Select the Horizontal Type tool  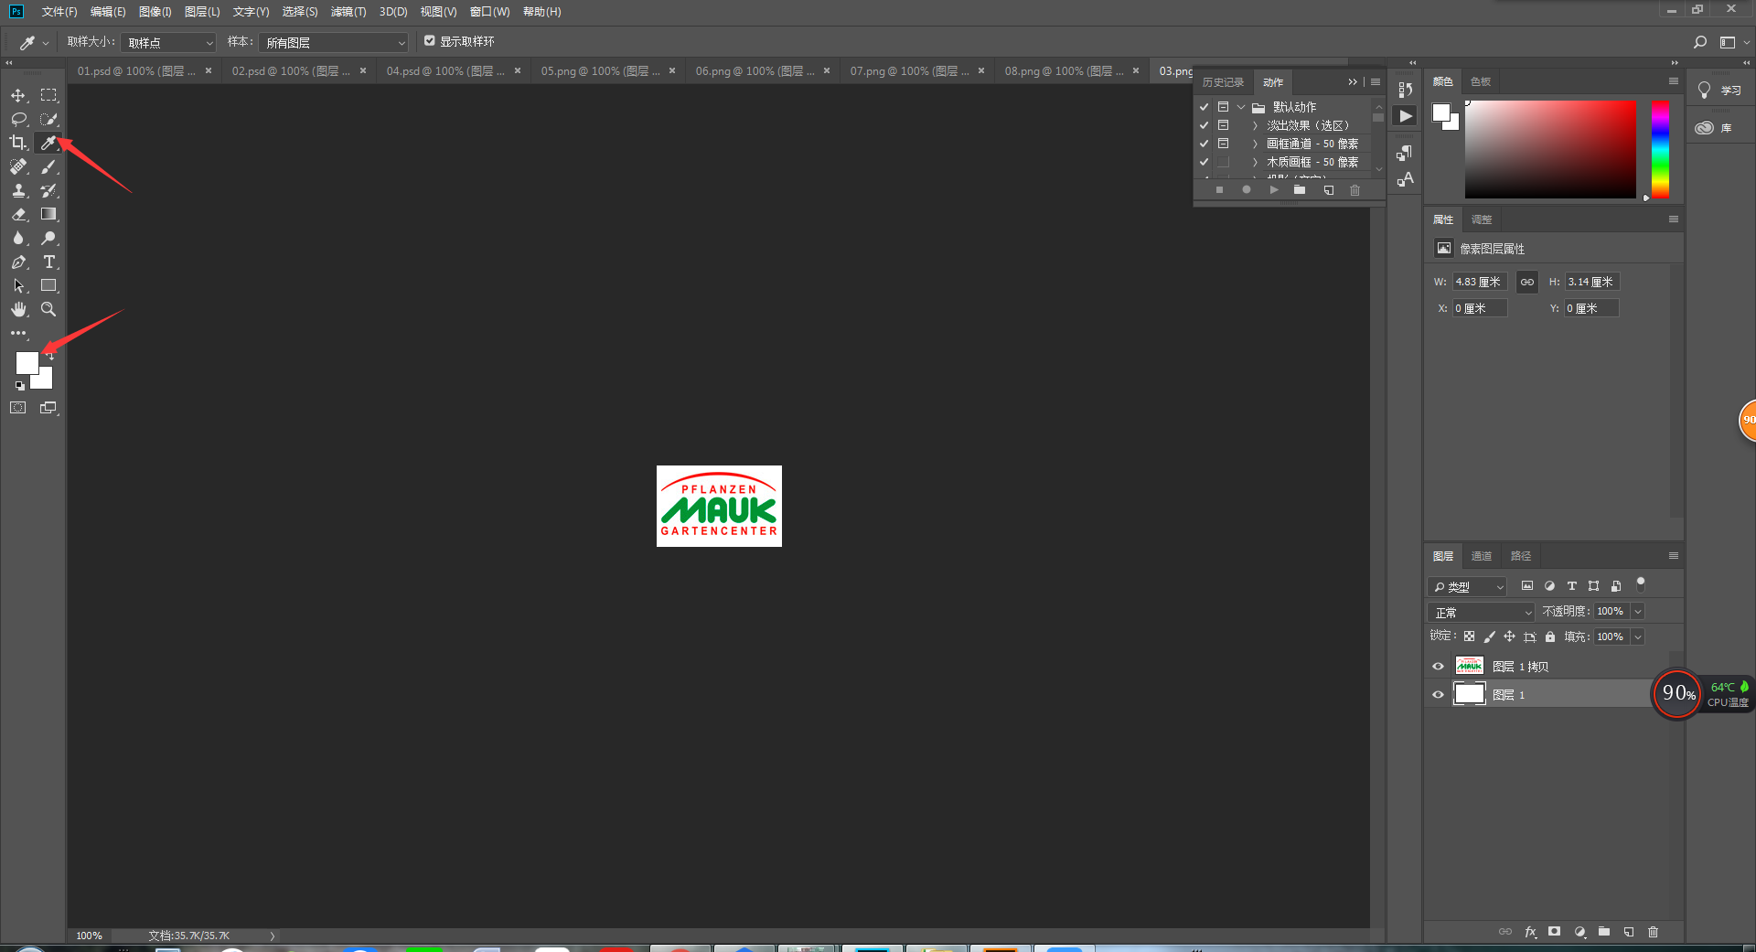click(x=48, y=262)
